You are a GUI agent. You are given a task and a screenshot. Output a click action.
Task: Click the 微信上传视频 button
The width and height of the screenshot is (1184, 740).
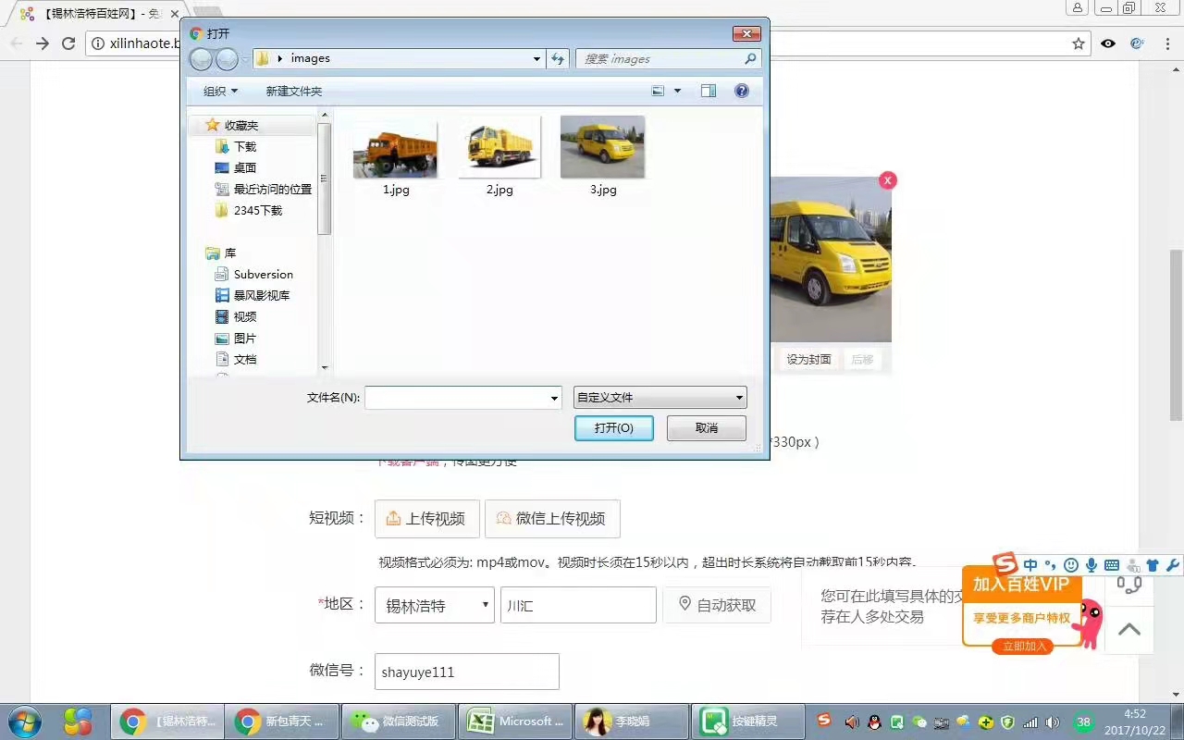[552, 519]
